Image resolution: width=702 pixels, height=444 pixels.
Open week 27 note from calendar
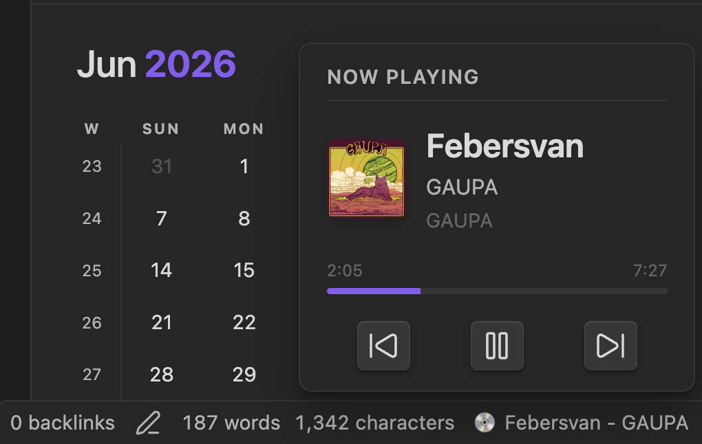[x=92, y=375]
